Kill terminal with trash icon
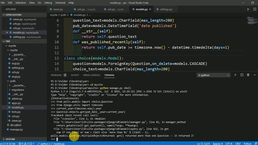This screenshot has height=145, width=258. [248, 75]
